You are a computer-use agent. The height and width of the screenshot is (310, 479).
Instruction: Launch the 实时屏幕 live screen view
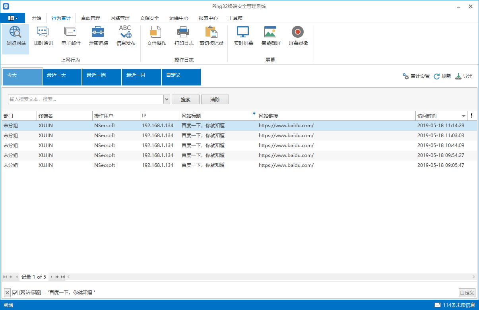[x=243, y=37]
